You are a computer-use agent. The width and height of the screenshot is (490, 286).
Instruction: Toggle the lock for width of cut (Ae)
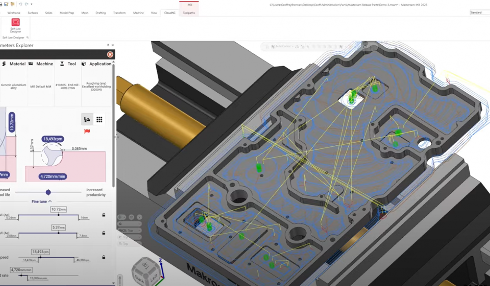pyautogui.click(x=104, y=232)
